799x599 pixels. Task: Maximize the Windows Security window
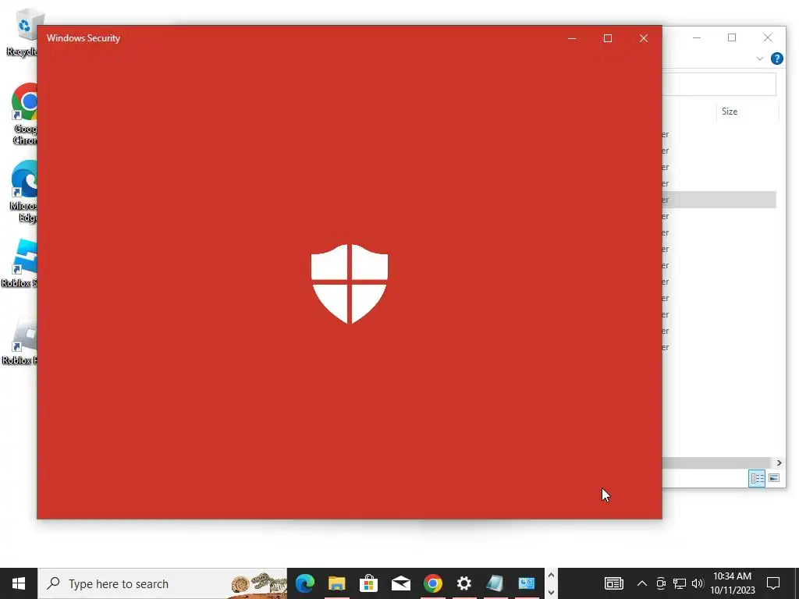click(607, 38)
